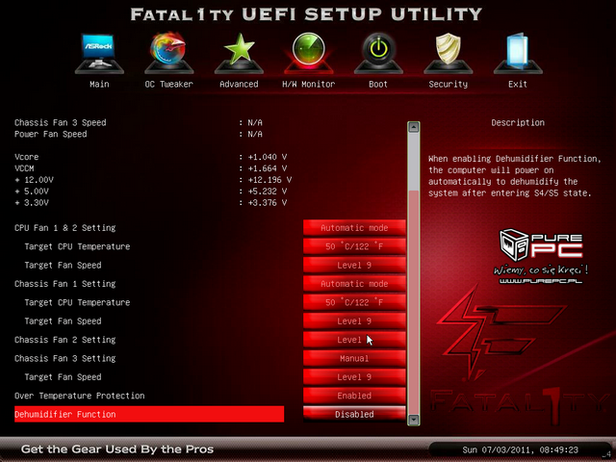Click the +12.196 V reading

pyautogui.click(x=269, y=180)
